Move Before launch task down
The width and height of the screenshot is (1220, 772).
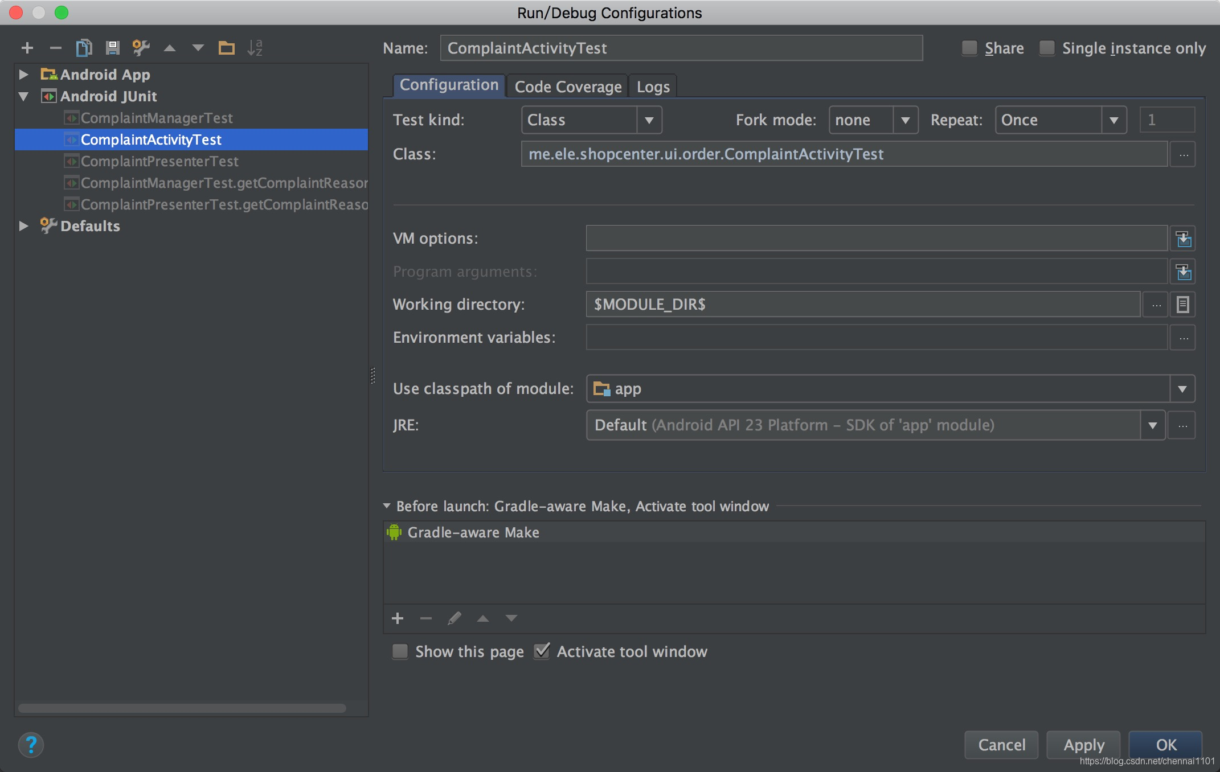(x=511, y=618)
